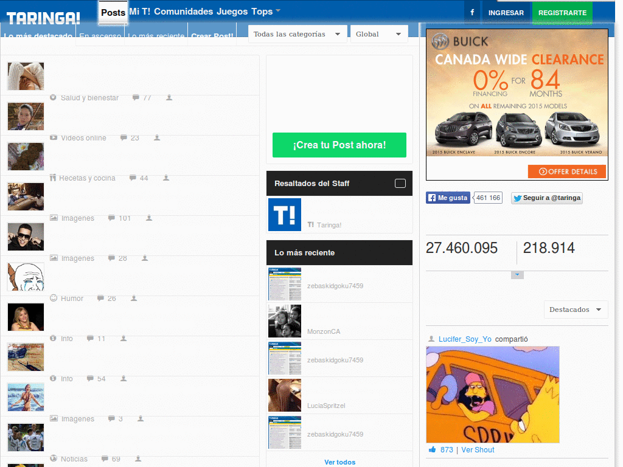
Task: Expand the small arrow below the statistics
Action: [x=517, y=275]
